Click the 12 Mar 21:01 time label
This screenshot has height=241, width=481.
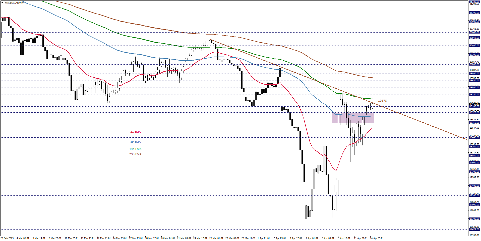point(104,238)
